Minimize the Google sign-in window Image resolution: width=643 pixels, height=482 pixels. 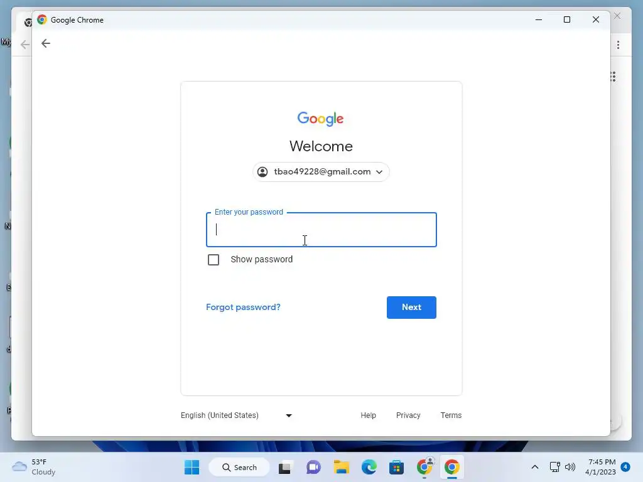(539, 19)
